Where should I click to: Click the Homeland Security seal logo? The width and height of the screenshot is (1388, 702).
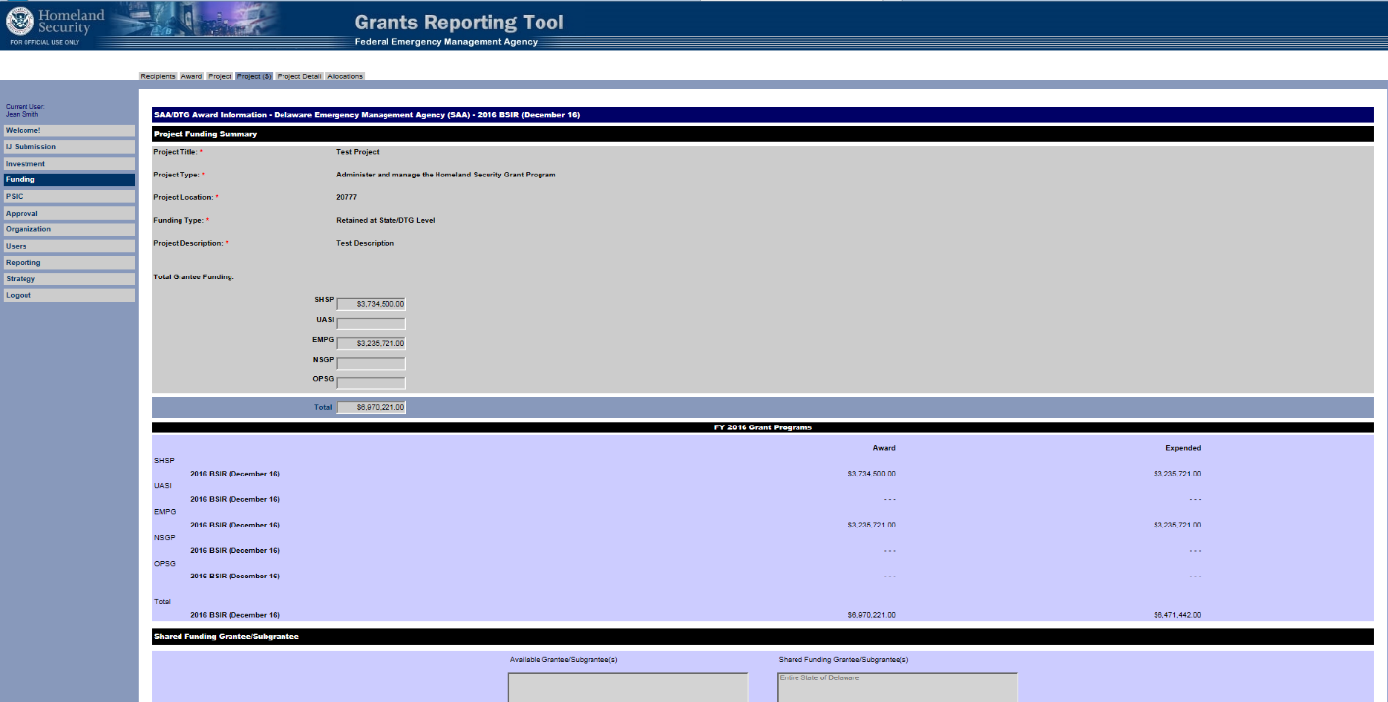[x=19, y=22]
